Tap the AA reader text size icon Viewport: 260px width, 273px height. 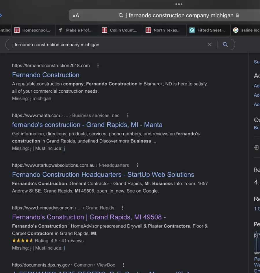(76, 16)
